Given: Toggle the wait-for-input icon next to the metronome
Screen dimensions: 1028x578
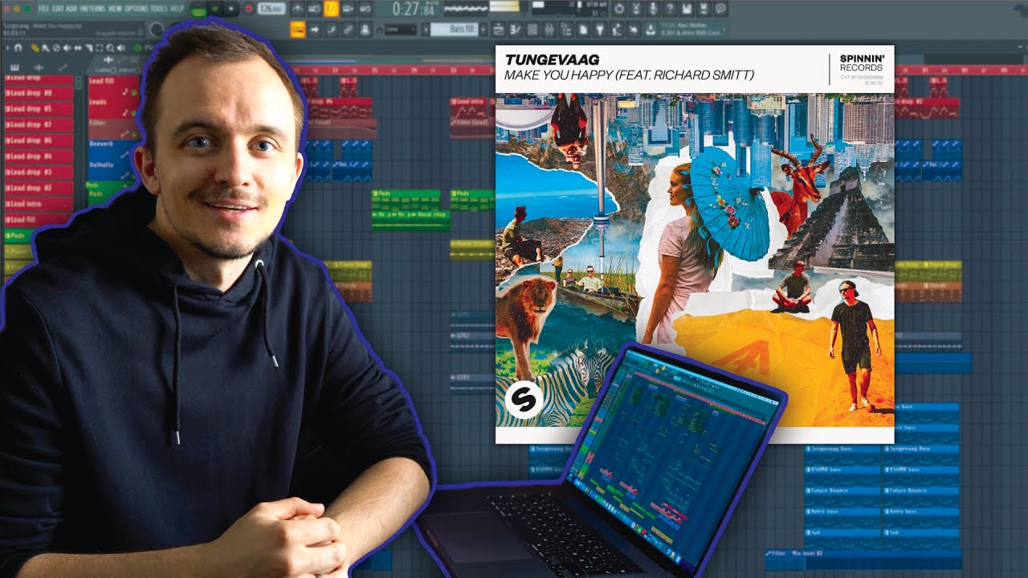Looking at the screenshot, I should coord(315,9).
